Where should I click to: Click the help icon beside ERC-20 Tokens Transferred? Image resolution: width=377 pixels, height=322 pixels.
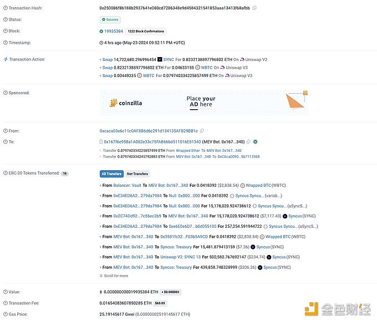[x=6, y=173]
